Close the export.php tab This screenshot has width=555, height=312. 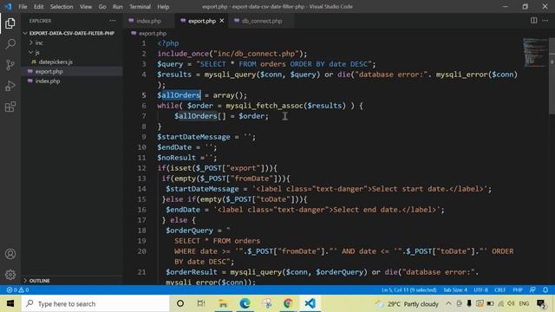point(222,21)
